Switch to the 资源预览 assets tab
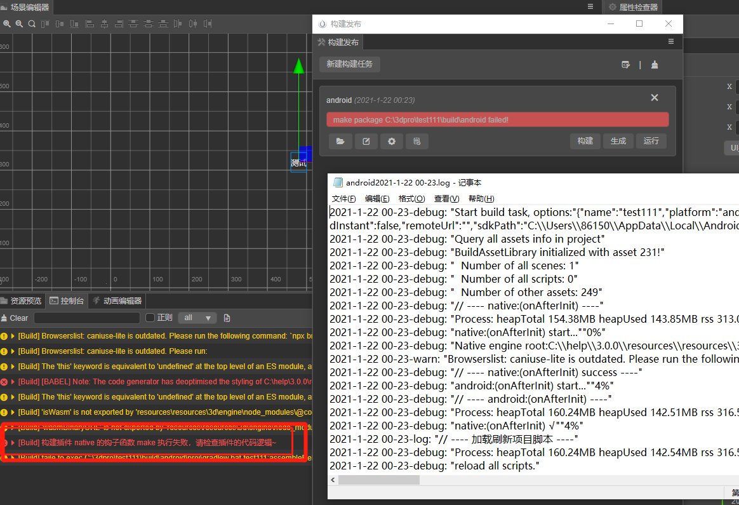This screenshot has width=739, height=505. coord(22,301)
